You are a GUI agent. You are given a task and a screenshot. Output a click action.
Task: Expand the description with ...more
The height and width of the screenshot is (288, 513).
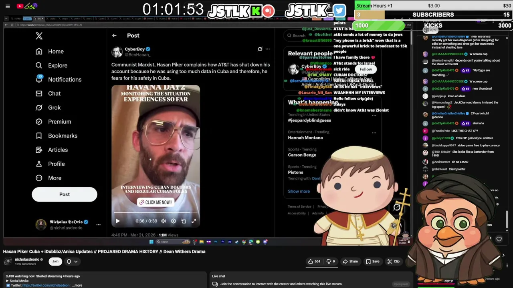pos(78,286)
